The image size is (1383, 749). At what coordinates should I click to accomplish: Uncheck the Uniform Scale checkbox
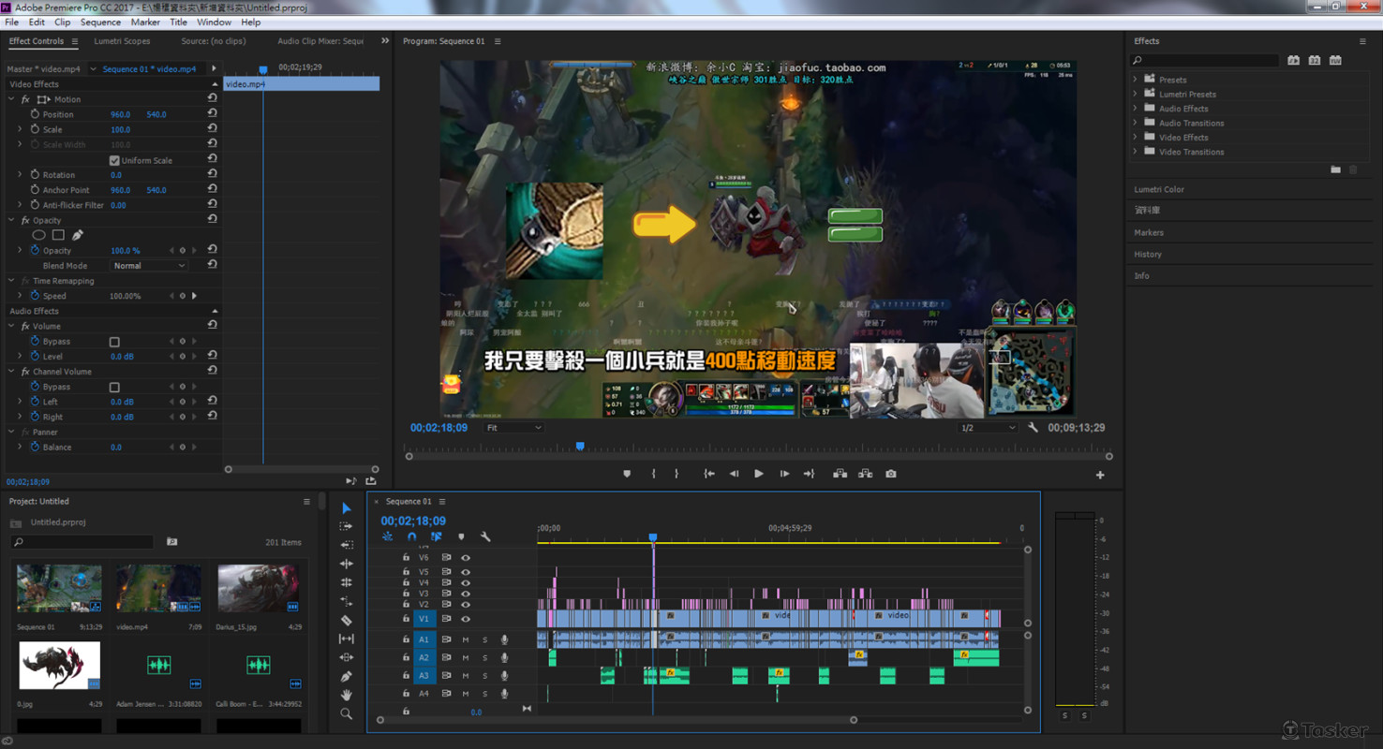[114, 160]
